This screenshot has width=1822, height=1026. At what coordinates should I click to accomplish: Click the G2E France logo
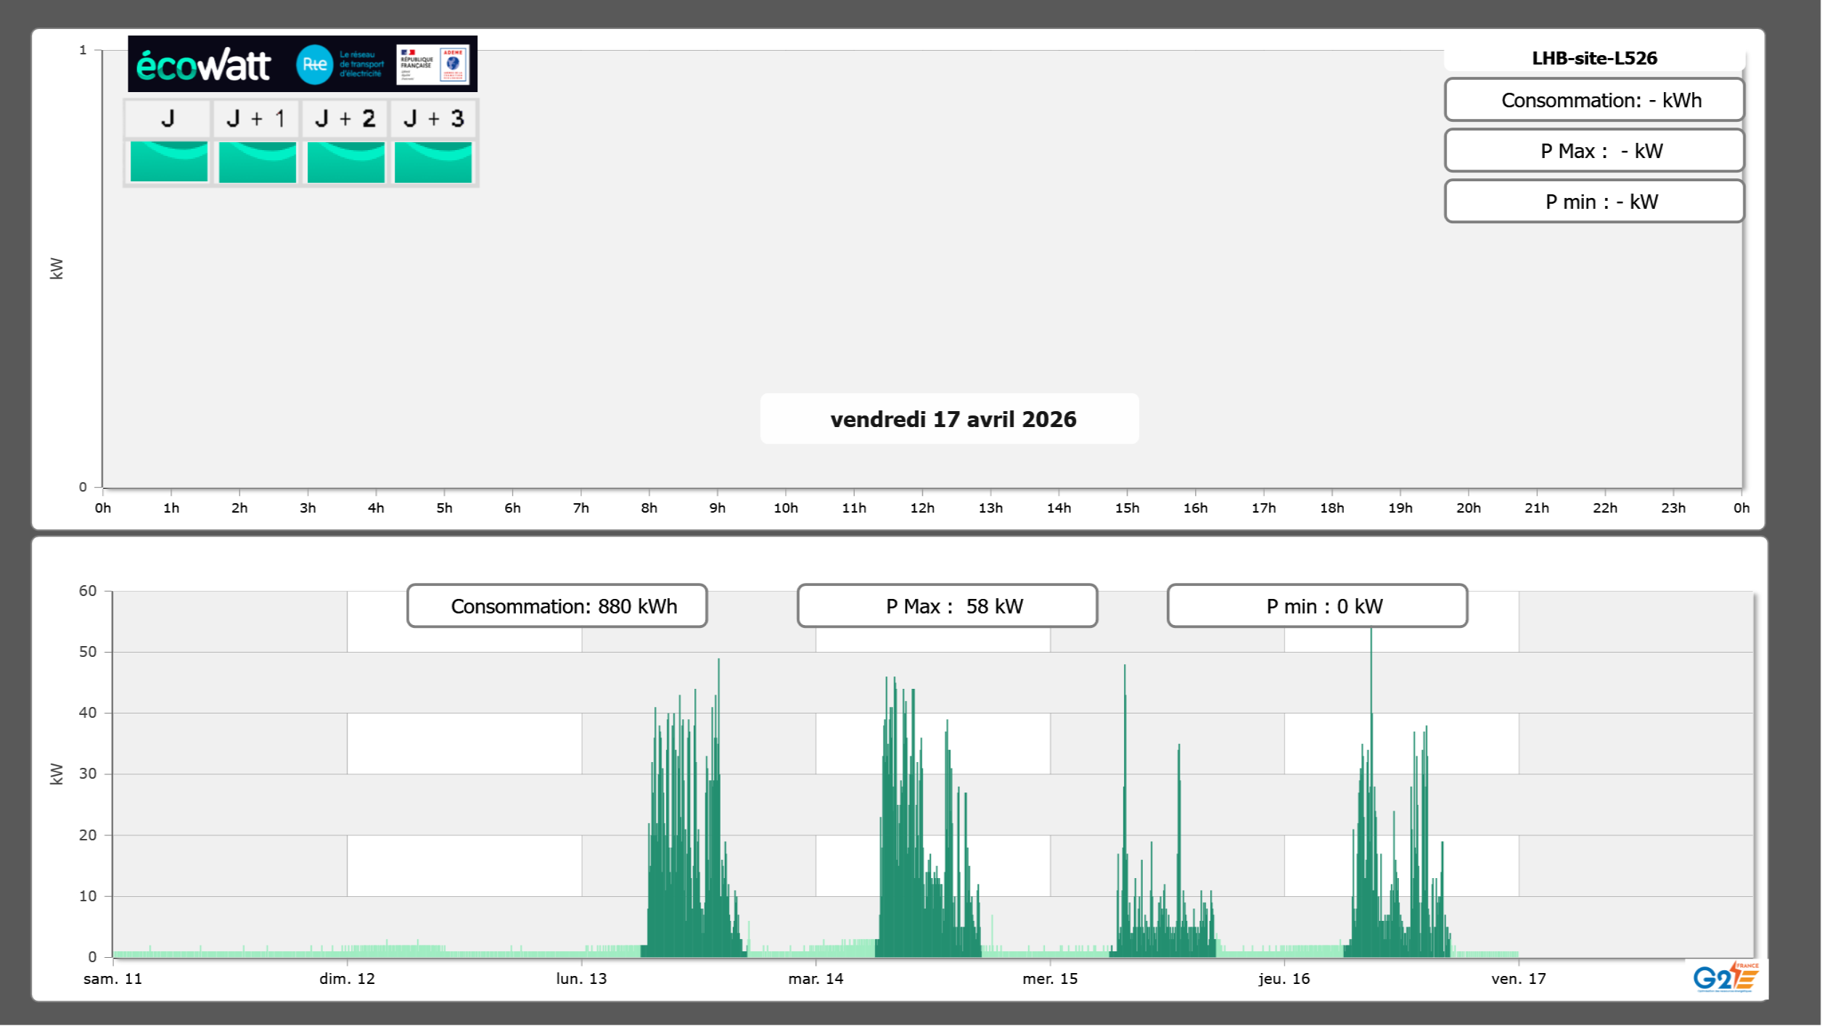(x=1725, y=977)
